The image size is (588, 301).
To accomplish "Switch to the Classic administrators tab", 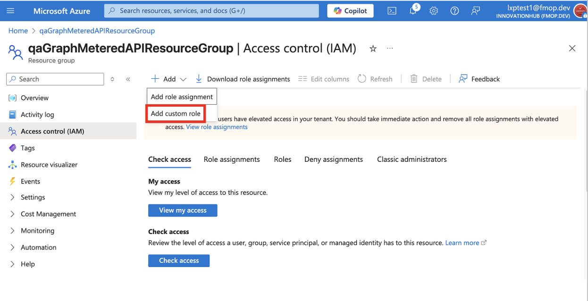I will coord(412,159).
